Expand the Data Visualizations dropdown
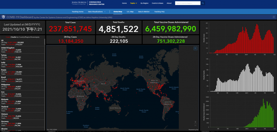 (97, 12)
